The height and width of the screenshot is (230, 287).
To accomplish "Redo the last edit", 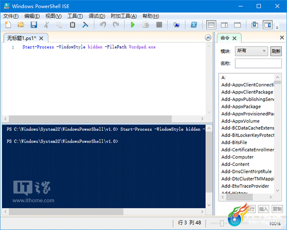I will pyautogui.click(x=116, y=25).
